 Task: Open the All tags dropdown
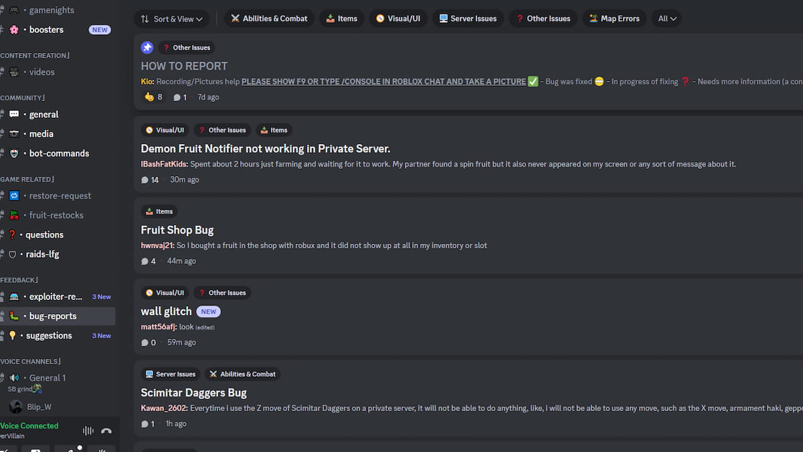pyautogui.click(x=665, y=18)
